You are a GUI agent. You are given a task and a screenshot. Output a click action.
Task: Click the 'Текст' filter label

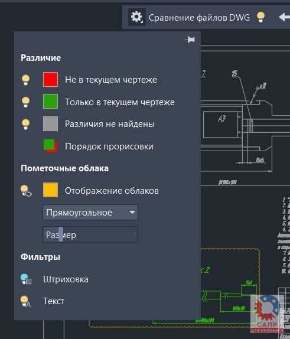click(54, 301)
